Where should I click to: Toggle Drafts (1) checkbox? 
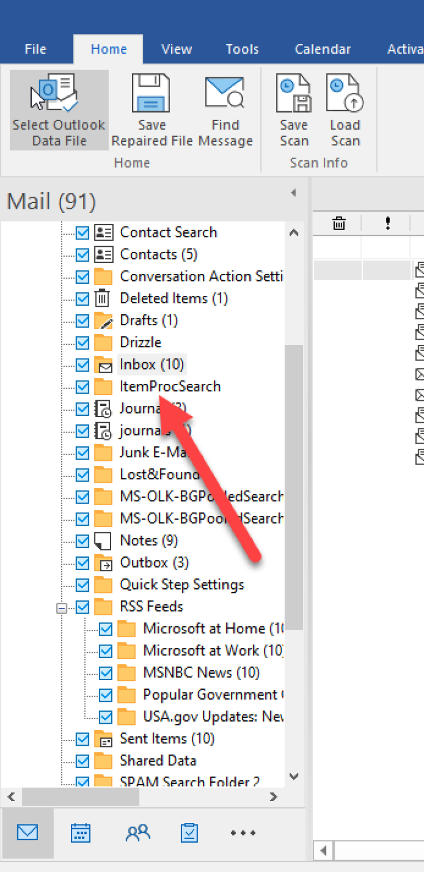click(x=83, y=320)
